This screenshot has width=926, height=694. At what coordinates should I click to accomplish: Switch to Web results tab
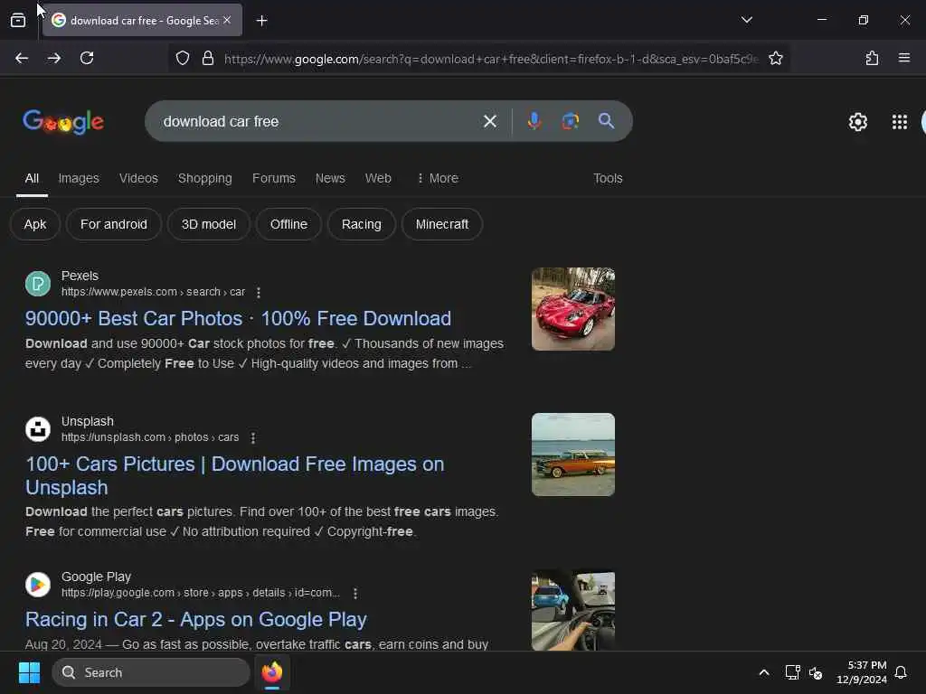378,178
